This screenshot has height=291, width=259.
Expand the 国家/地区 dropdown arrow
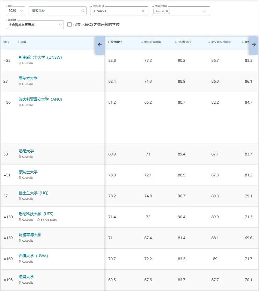204,11
